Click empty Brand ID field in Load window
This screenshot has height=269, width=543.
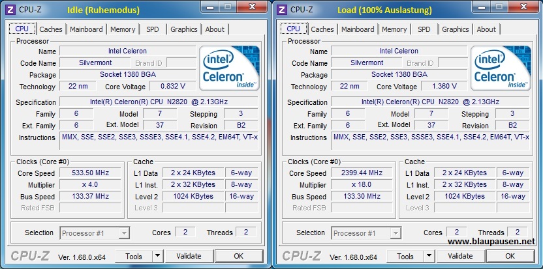(x=453, y=63)
